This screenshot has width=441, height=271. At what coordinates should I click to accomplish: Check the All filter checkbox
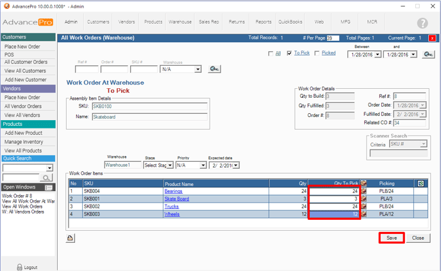(x=270, y=54)
